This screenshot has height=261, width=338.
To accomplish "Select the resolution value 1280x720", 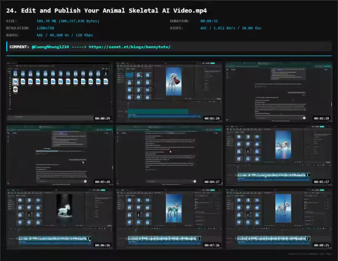I will (45, 28).
